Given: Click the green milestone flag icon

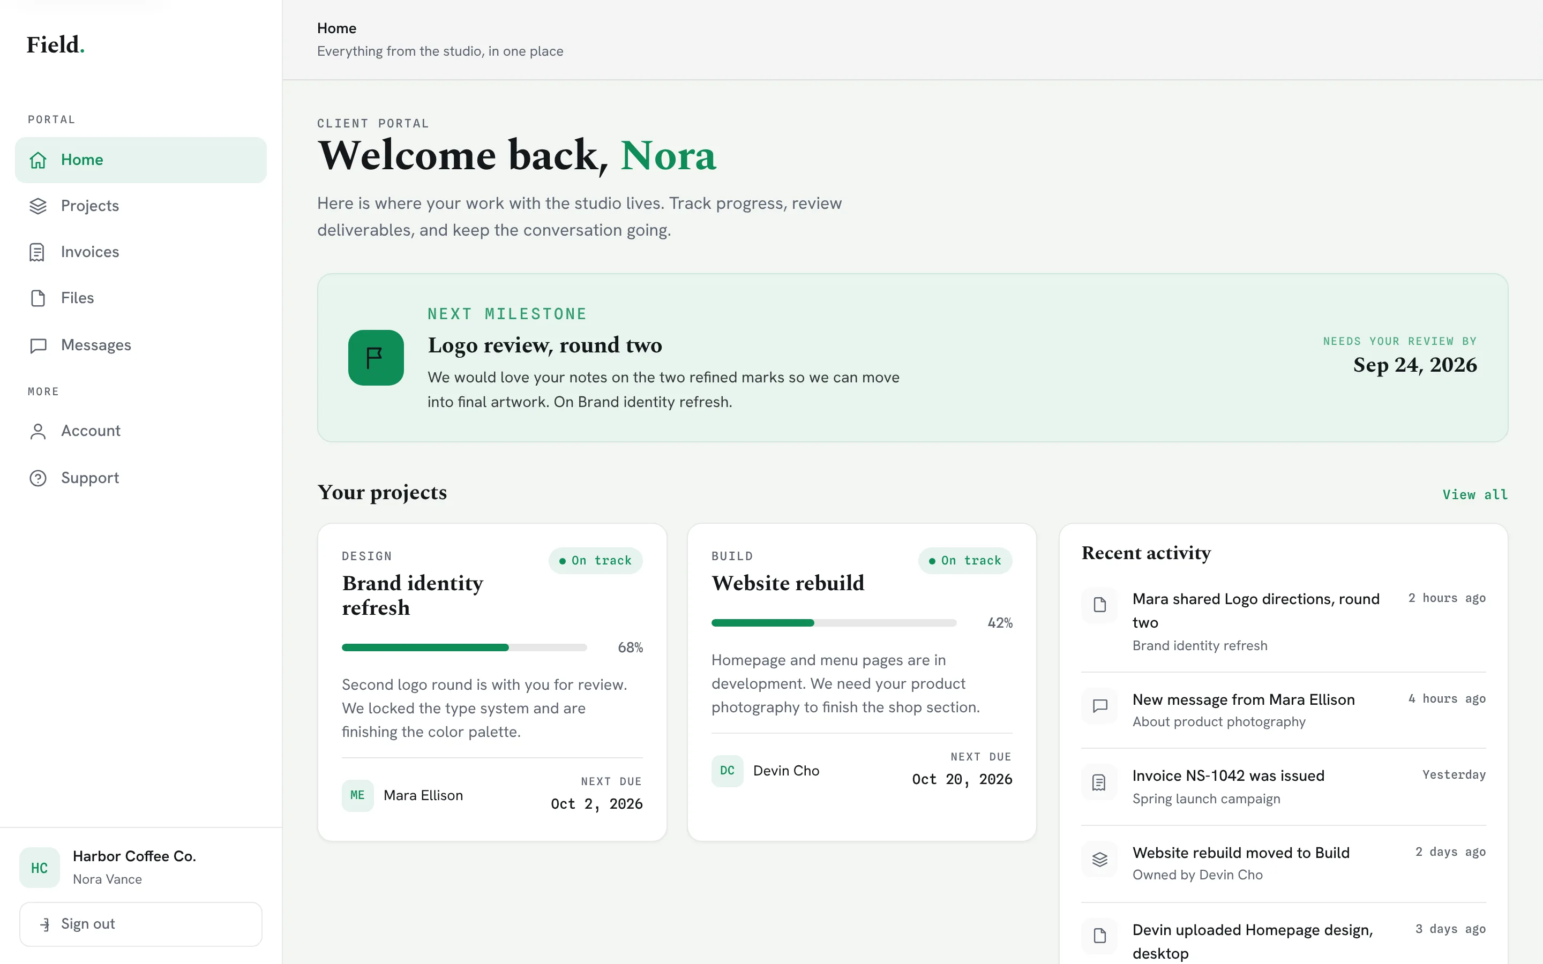Looking at the screenshot, I should pyautogui.click(x=376, y=358).
